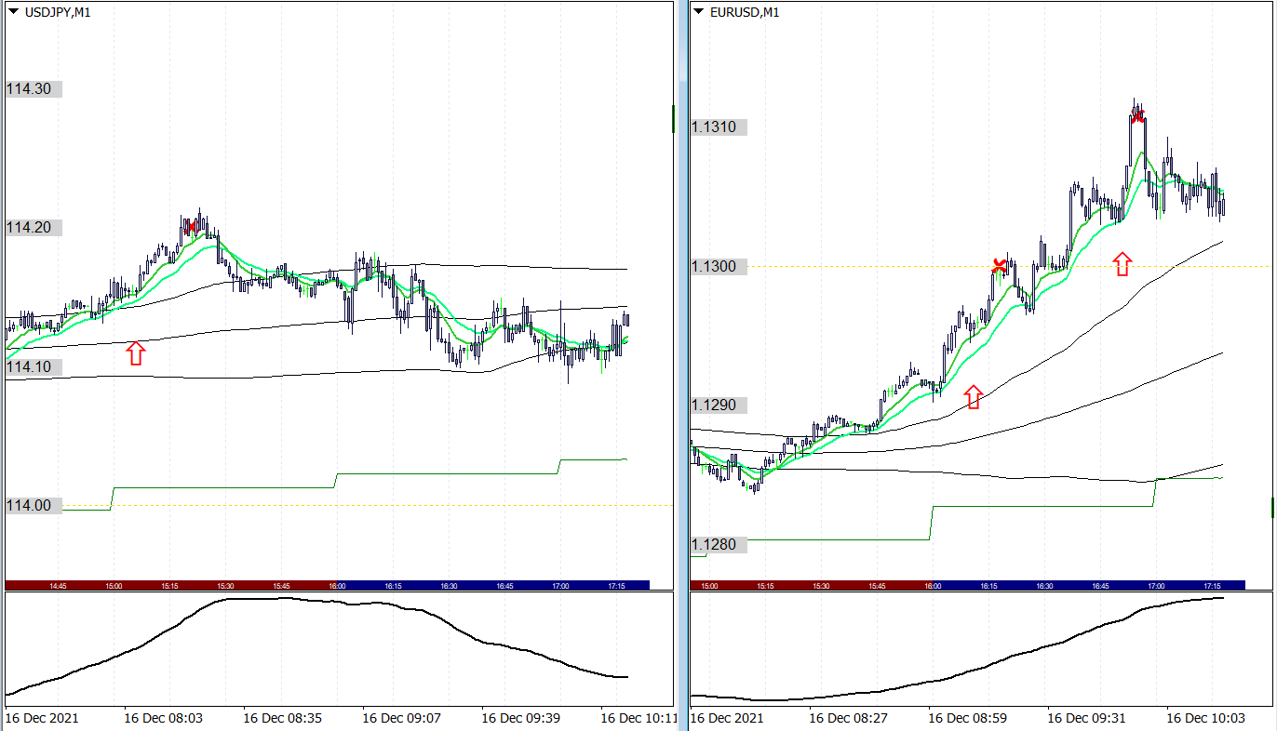Click the 114.00 price label on USDJPY chart

[x=33, y=505]
